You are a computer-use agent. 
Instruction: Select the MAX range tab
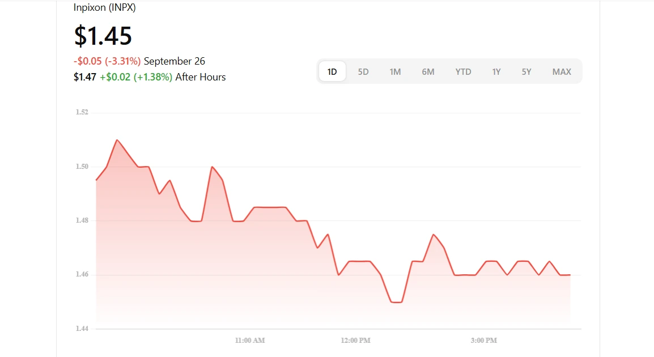pyautogui.click(x=562, y=72)
